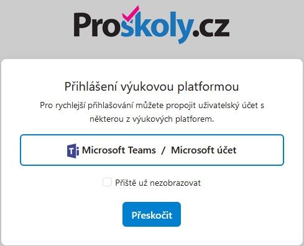Viewport: 304px width, 246px height.
Task: Click the 'Pro rychlejší přihlašování' description line
Action: click(152, 106)
